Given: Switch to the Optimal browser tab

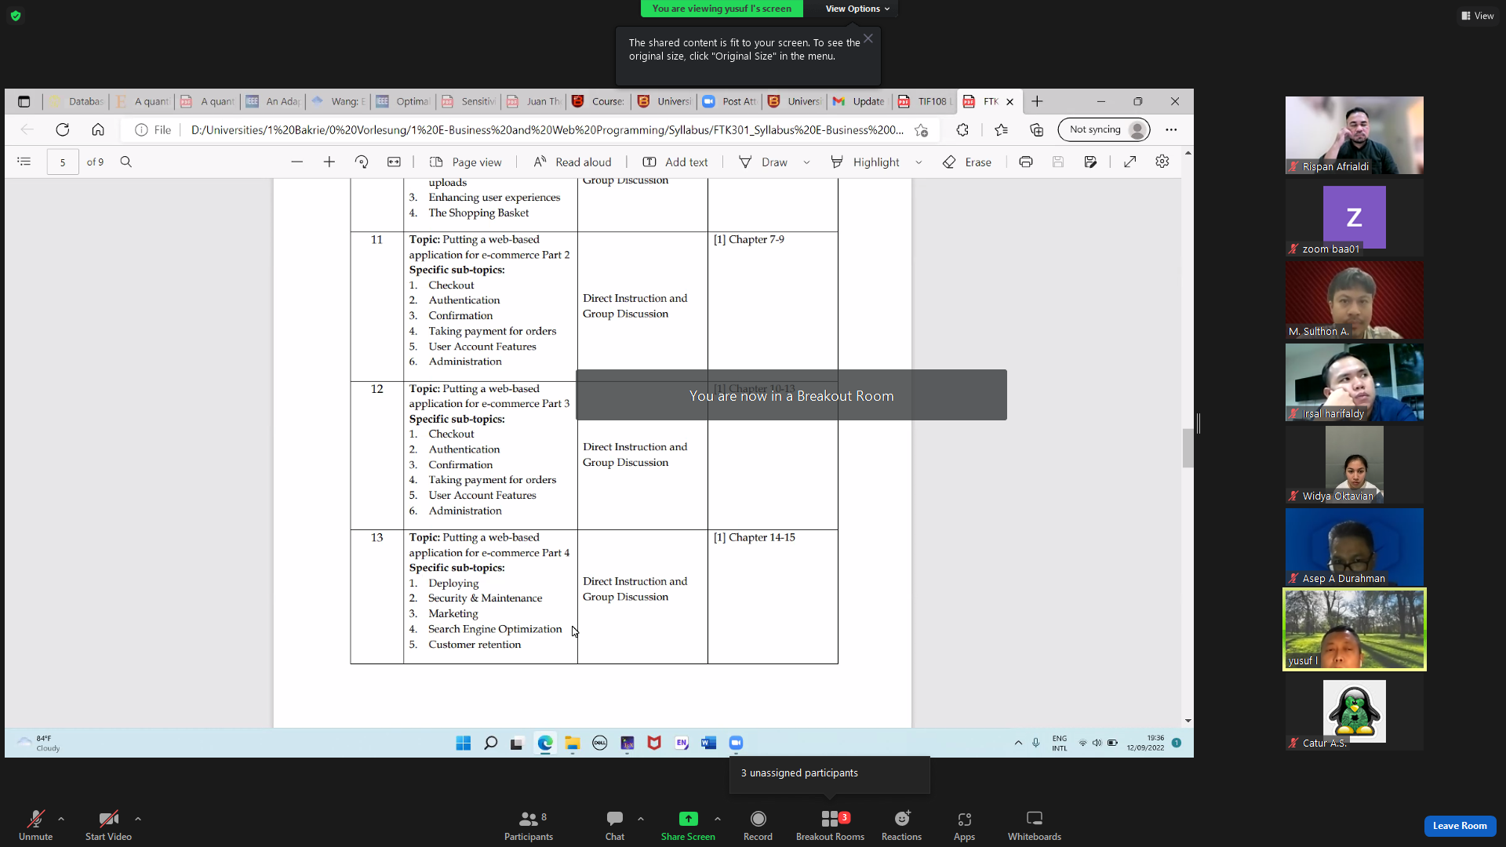Looking at the screenshot, I should pyautogui.click(x=403, y=101).
